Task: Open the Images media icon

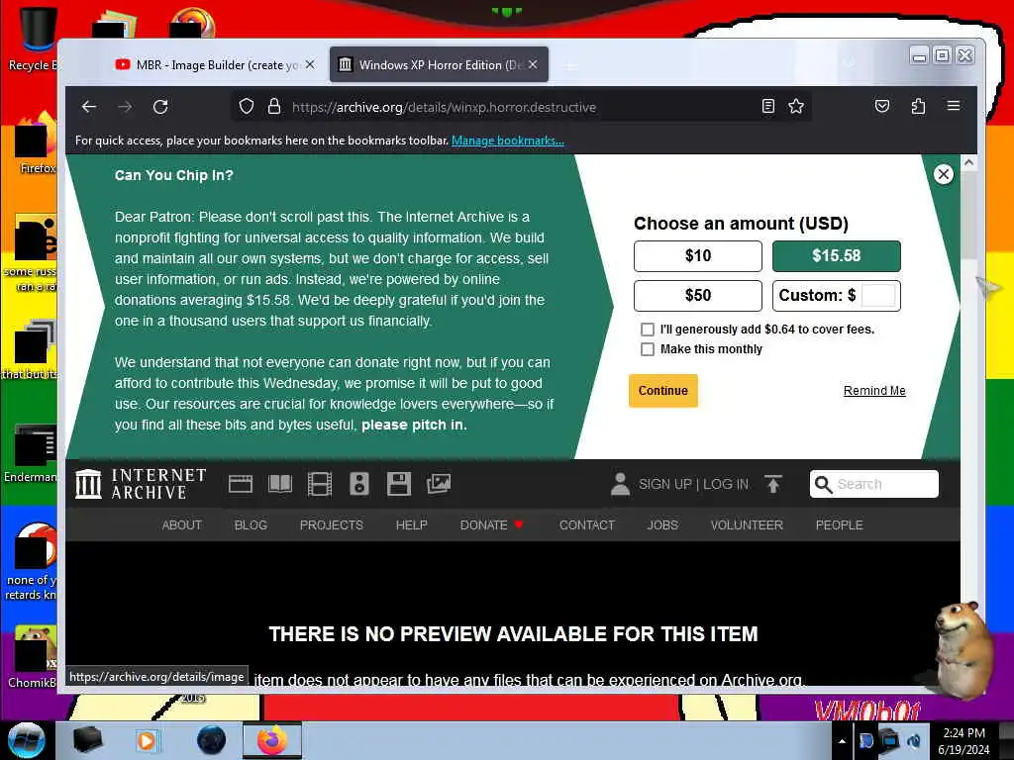Action: point(439,483)
